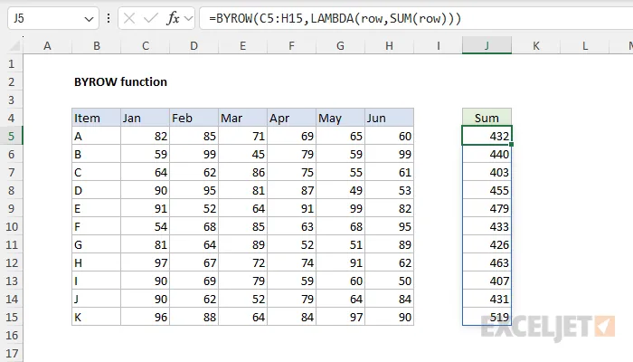Select column A header

coord(47,45)
